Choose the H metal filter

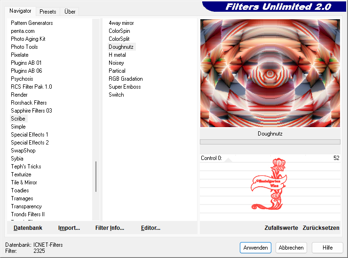pyautogui.click(x=117, y=55)
